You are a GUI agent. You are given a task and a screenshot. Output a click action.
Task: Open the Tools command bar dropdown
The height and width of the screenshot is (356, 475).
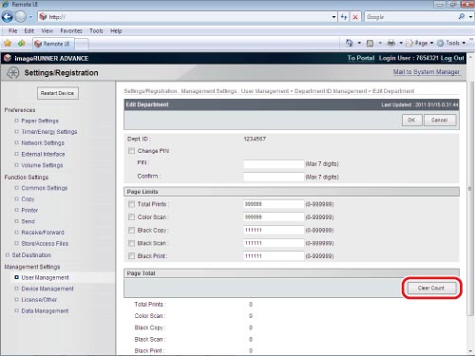451,43
